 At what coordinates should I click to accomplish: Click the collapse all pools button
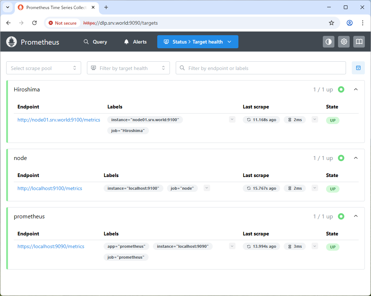click(x=358, y=68)
